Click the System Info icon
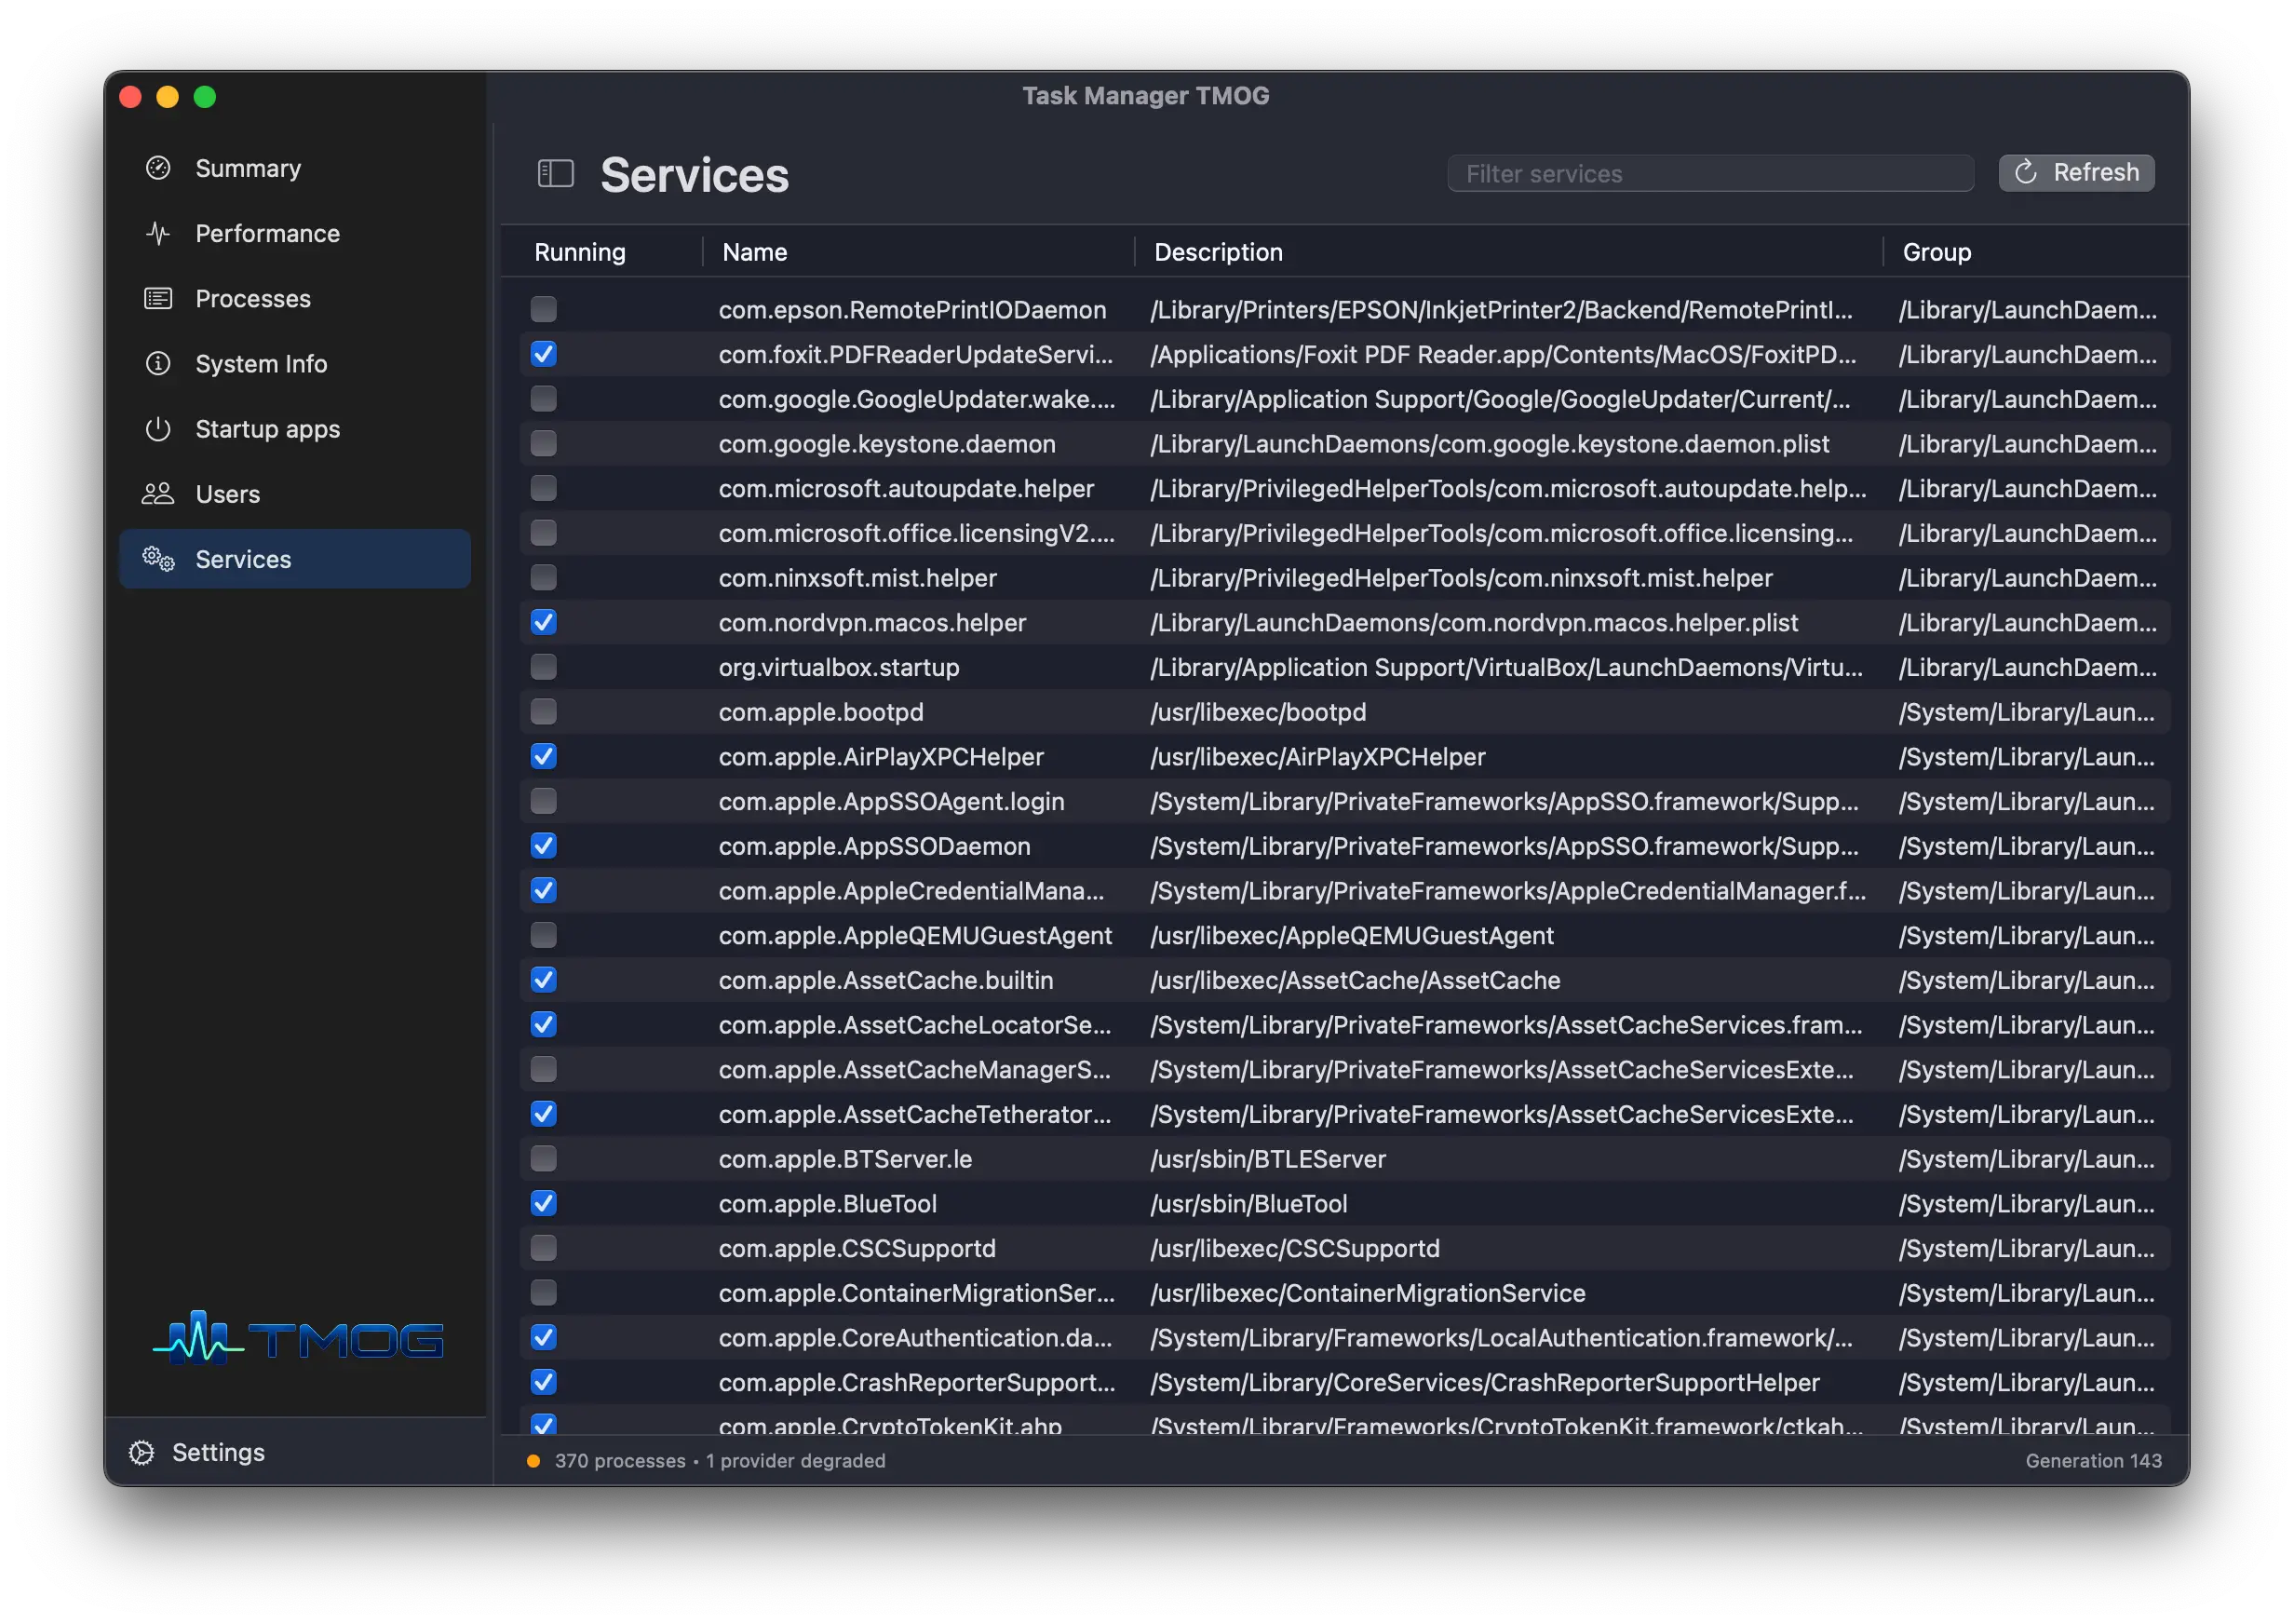The image size is (2294, 1624). 158,363
